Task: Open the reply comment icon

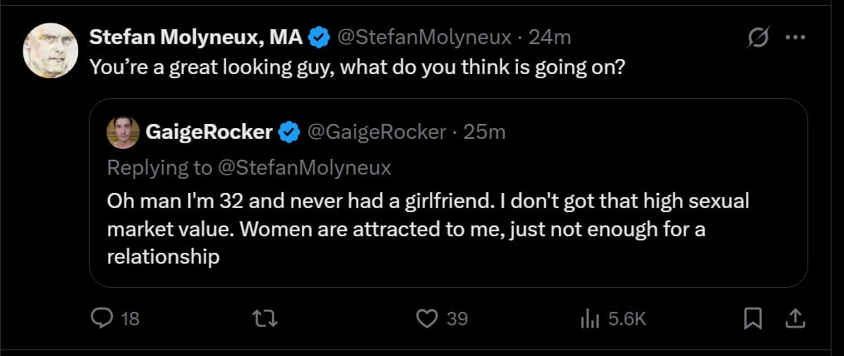Action: tap(101, 319)
